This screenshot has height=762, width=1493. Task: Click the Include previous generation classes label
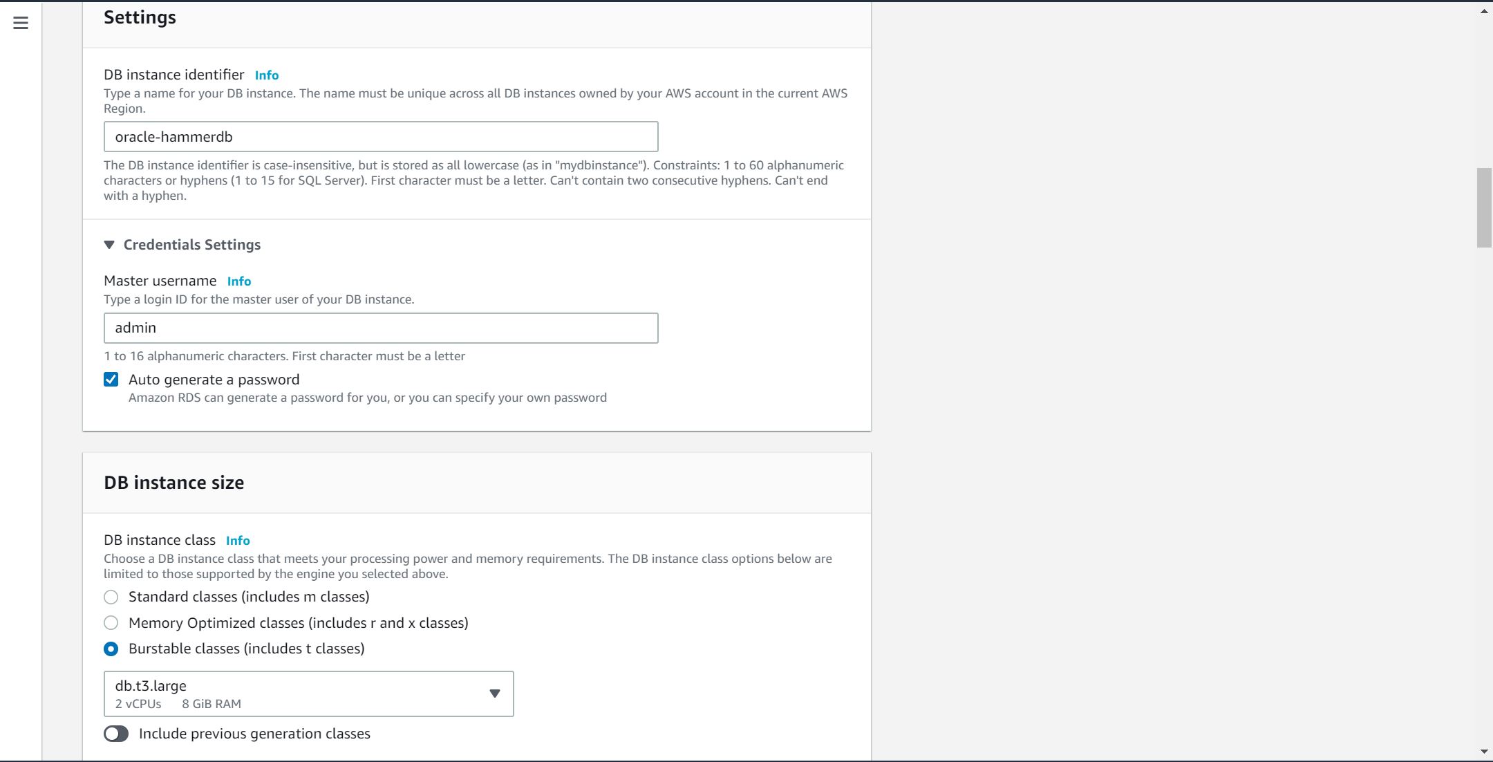[254, 734]
